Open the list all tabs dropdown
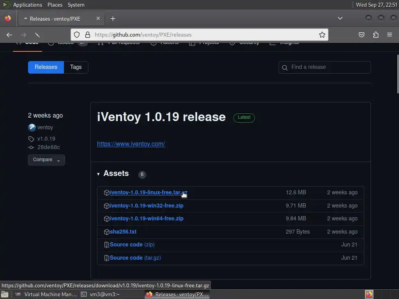The image size is (399, 299). pyautogui.click(x=340, y=18)
